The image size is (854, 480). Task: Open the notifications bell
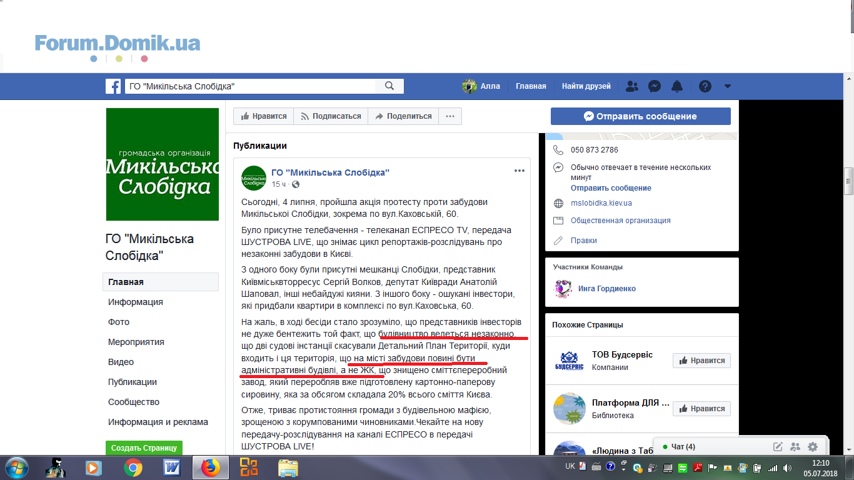[x=677, y=86]
